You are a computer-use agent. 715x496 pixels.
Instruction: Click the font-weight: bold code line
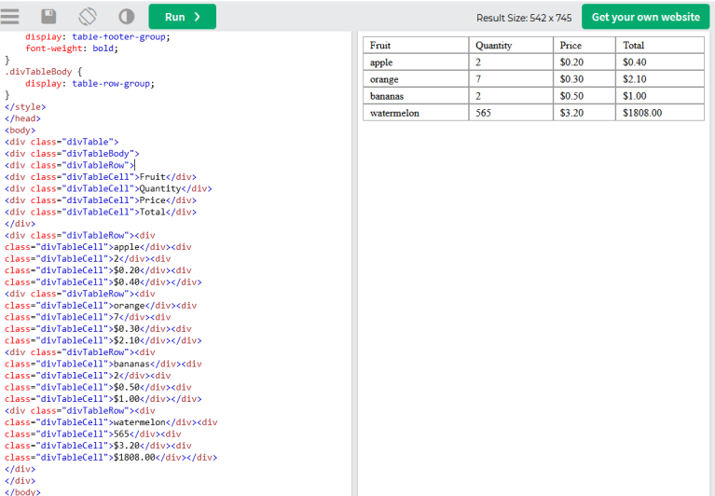[x=72, y=48]
